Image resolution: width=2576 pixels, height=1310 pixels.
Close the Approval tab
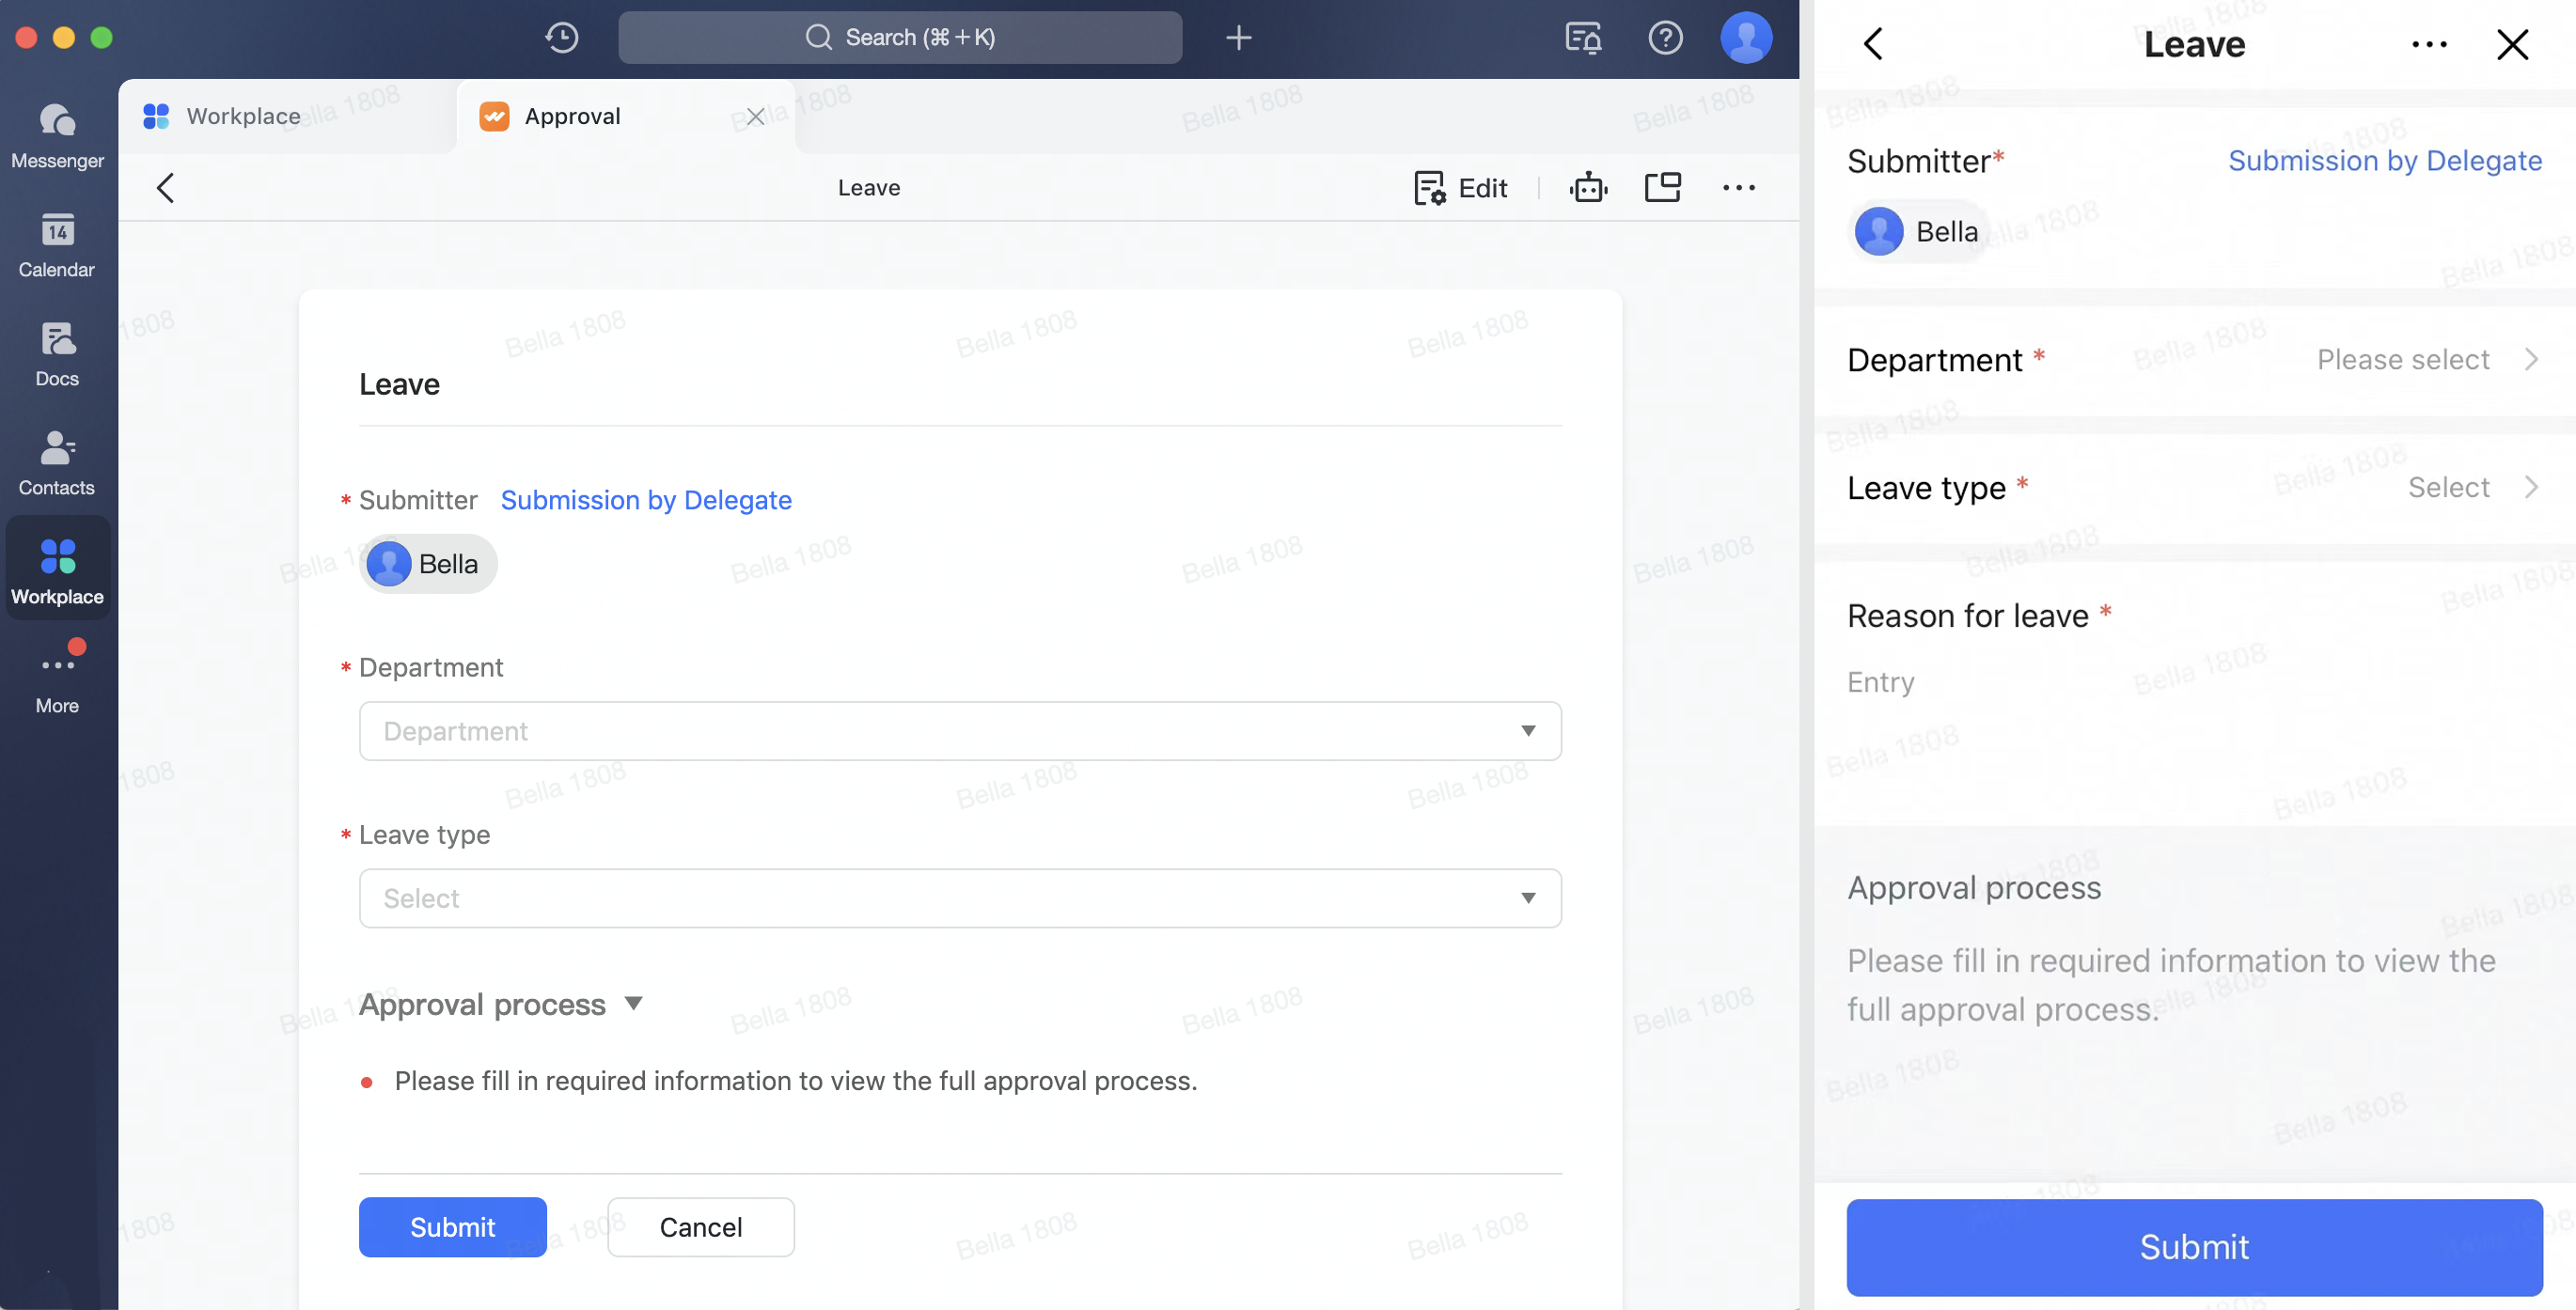(755, 116)
